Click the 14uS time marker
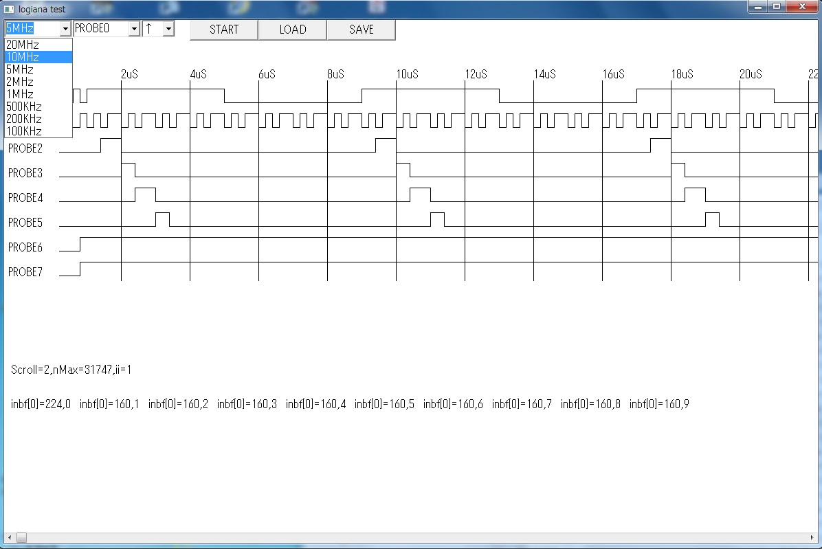The image size is (822, 549). [x=545, y=74]
